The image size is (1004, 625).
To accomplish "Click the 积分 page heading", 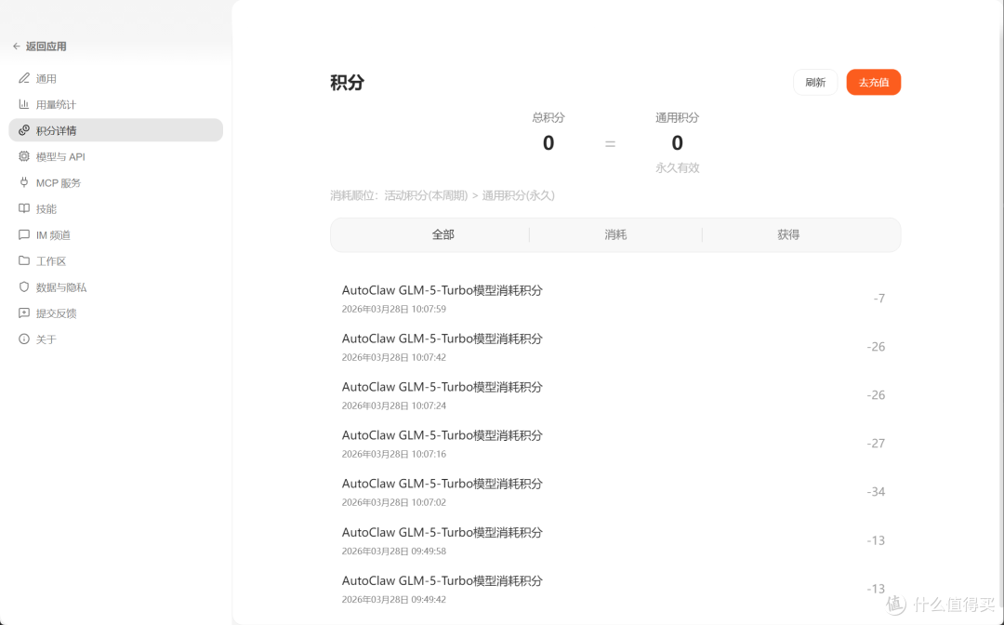I will coord(347,83).
